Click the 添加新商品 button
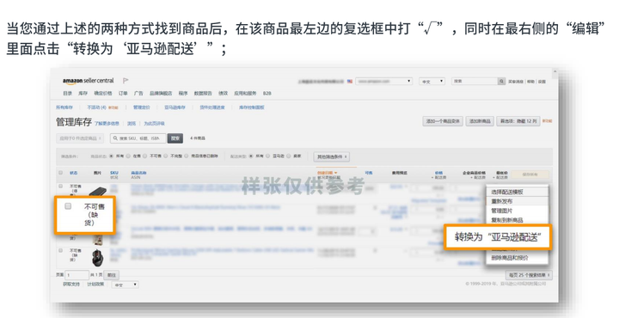The width and height of the screenshot is (619, 318). coord(479,121)
